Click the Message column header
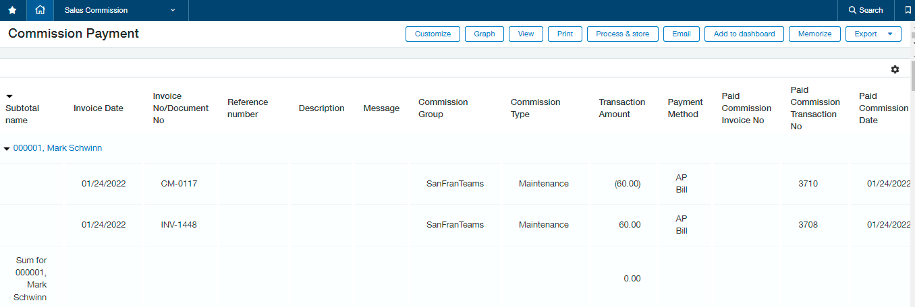The width and height of the screenshot is (915, 307). [x=381, y=108]
